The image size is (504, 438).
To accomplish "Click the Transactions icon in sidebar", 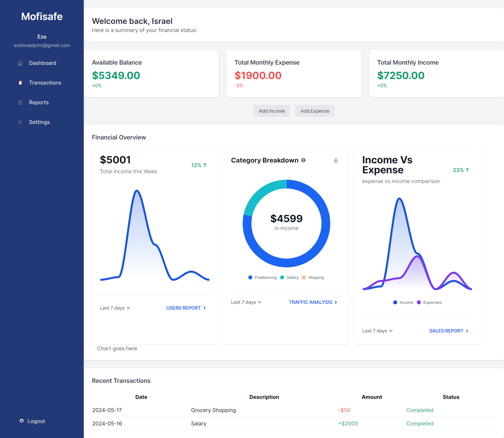I will coord(20,83).
